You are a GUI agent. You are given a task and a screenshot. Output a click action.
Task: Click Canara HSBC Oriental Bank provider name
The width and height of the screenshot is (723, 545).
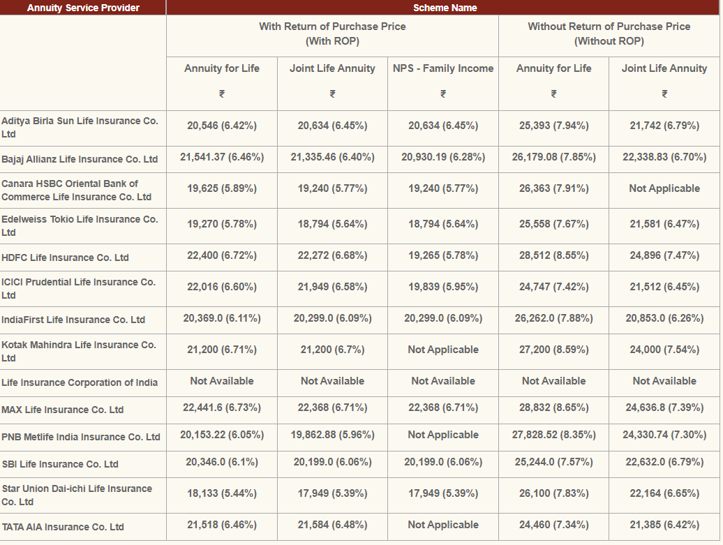pos(77,190)
